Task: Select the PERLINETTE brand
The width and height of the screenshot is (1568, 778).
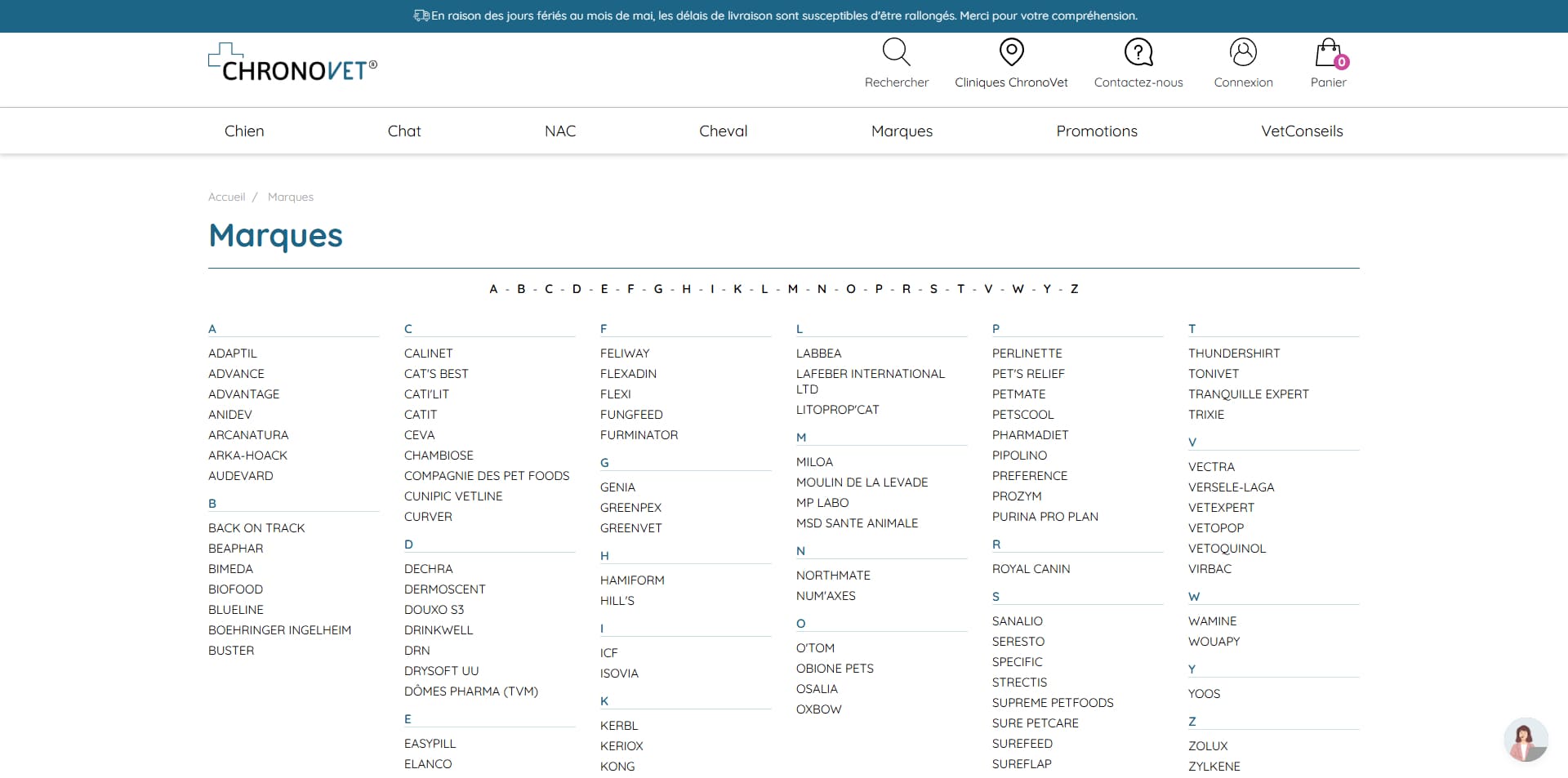Action: coord(1027,353)
